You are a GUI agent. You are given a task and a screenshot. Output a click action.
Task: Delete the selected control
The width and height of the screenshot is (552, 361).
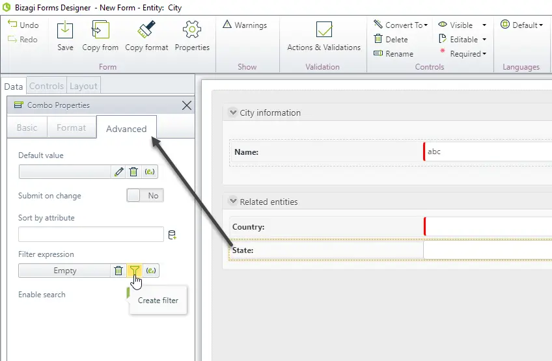click(391, 40)
